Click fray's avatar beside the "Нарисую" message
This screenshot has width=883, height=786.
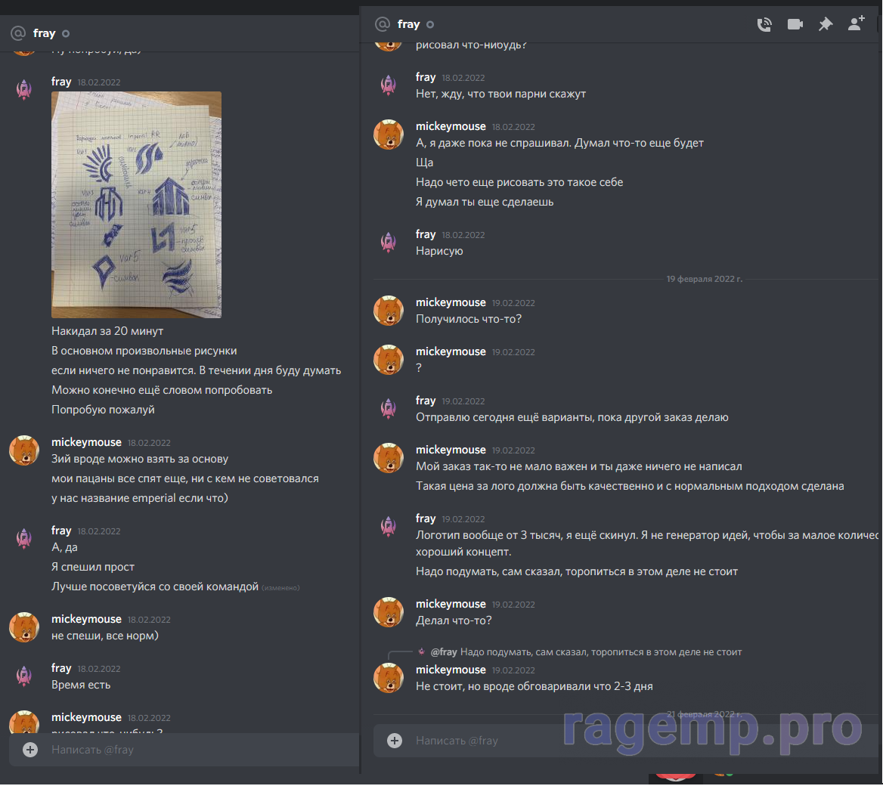pyautogui.click(x=389, y=243)
